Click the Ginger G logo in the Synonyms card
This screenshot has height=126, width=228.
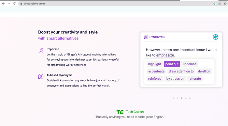(216, 37)
